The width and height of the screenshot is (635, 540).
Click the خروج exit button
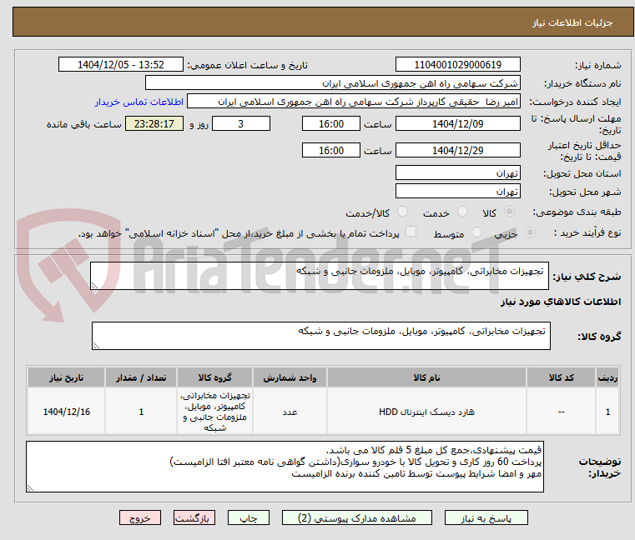(139, 517)
